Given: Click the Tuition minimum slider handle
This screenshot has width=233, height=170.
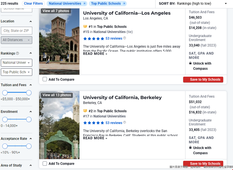Looking at the screenshot, I should [5, 93].
